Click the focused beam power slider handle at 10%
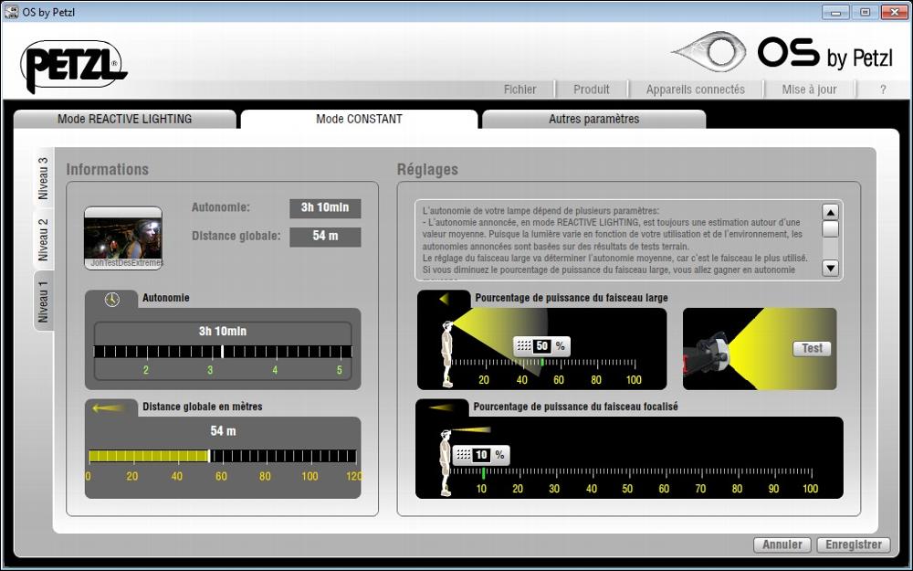 coord(481,455)
